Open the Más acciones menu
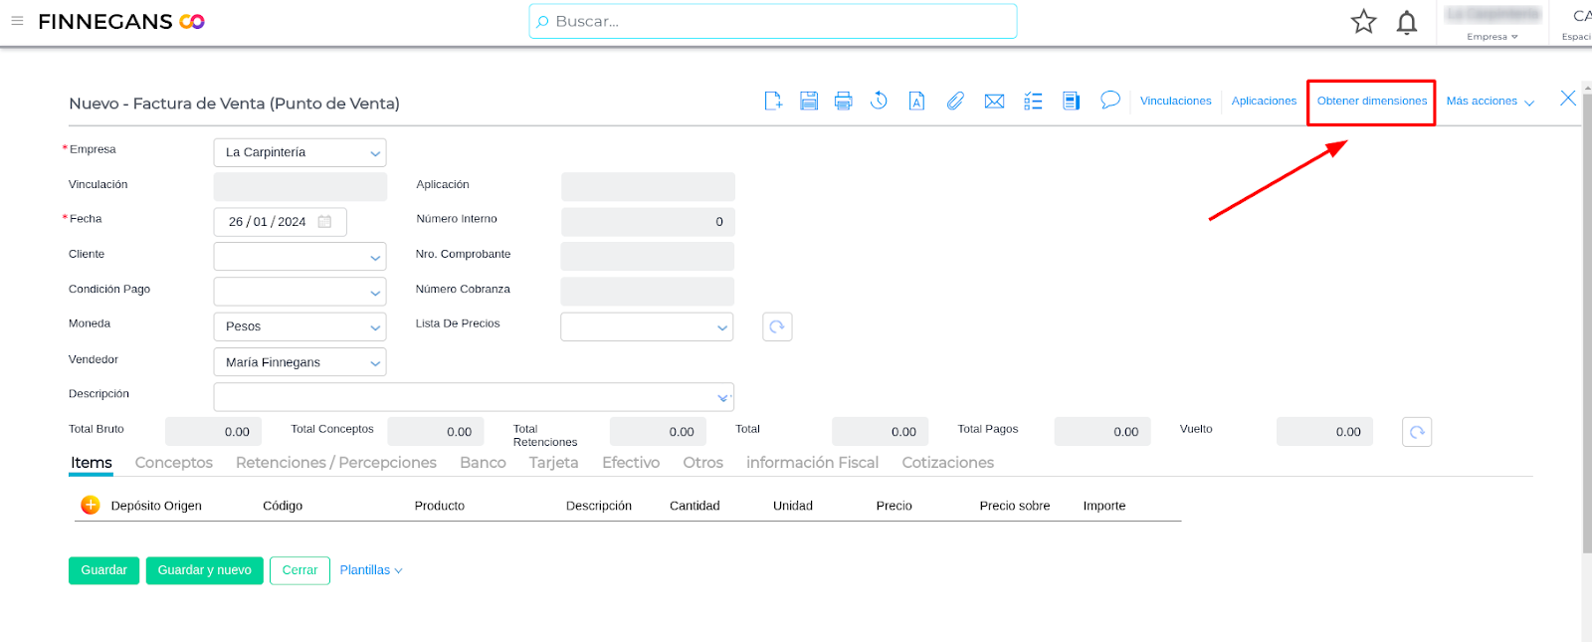Screen dimensions: 1592x642 pos(1490,102)
